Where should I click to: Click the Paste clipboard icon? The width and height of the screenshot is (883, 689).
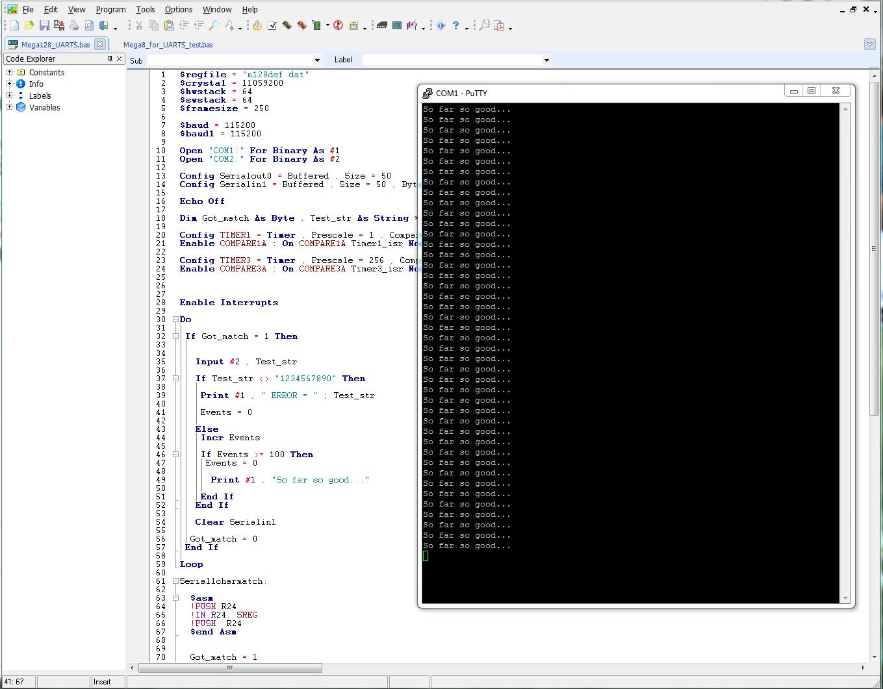coord(169,26)
